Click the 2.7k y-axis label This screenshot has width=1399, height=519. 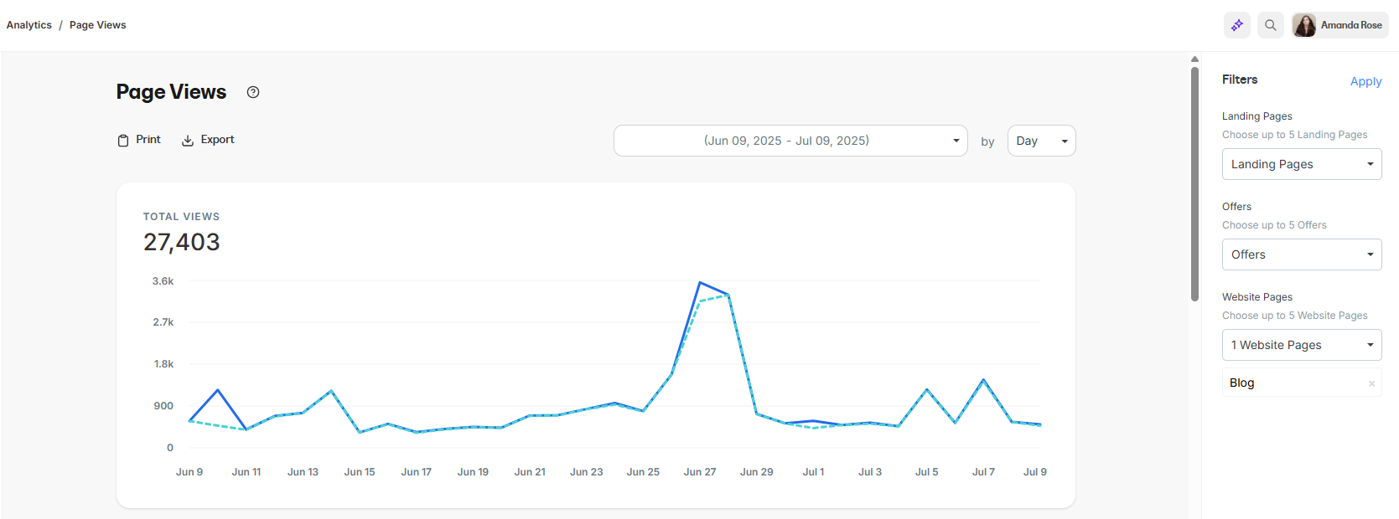click(x=163, y=322)
